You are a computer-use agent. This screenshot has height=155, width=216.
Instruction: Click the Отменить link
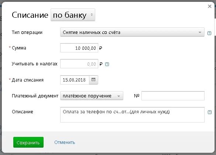pos(65,142)
